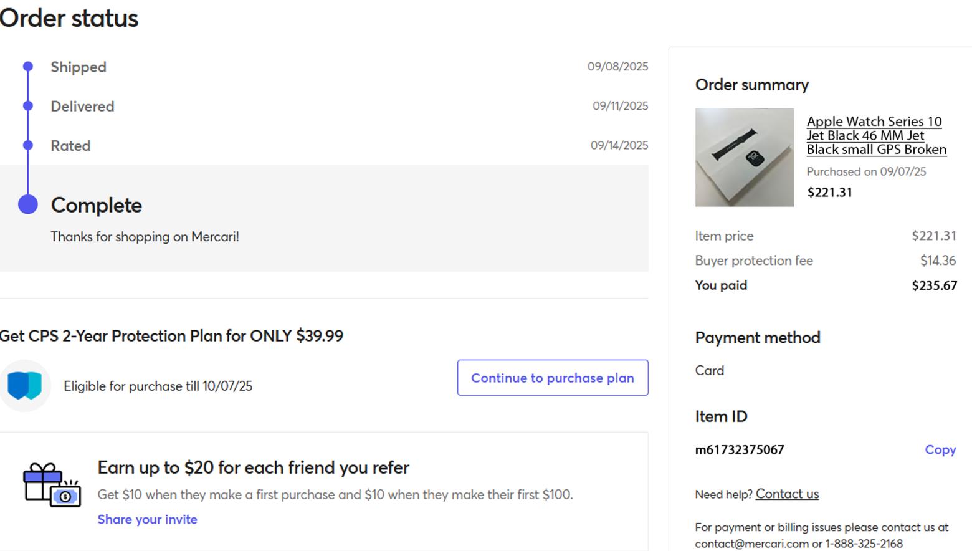This screenshot has height=551, width=972.
Task: Click the Rated status label
Action: [70, 146]
